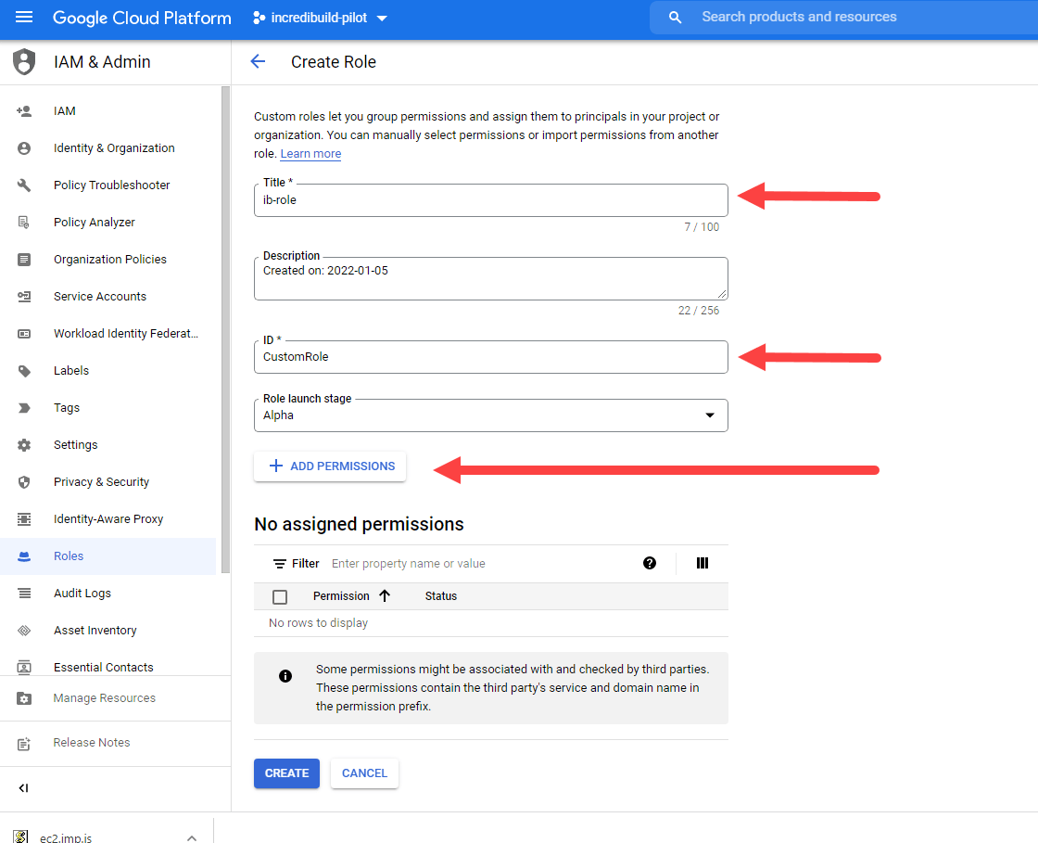Click the Description text area

[x=490, y=279]
